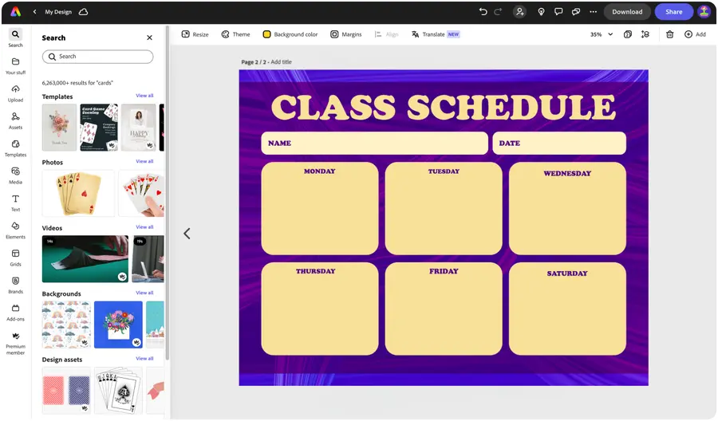This screenshot has width=718, height=421.
Task: Open the Templates sidebar panel
Action: pyautogui.click(x=16, y=148)
